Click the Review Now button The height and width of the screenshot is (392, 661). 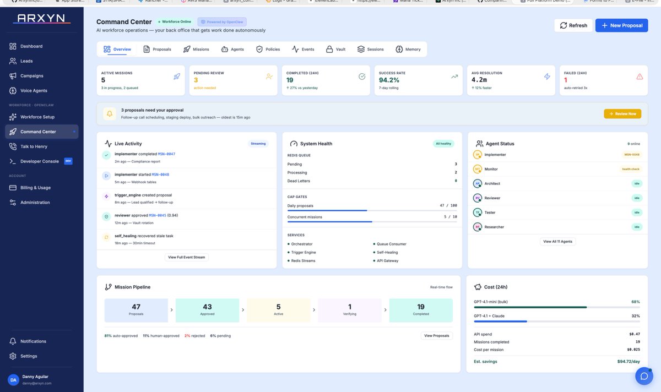[x=622, y=113]
